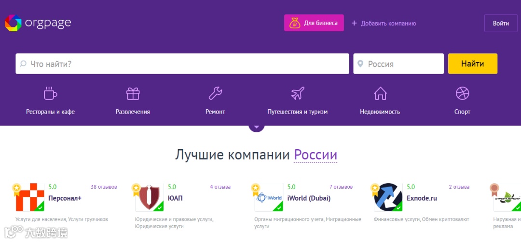Open Рестораны и кафе category
Image resolution: width=521 pixels, height=242 pixels.
pyautogui.click(x=51, y=112)
